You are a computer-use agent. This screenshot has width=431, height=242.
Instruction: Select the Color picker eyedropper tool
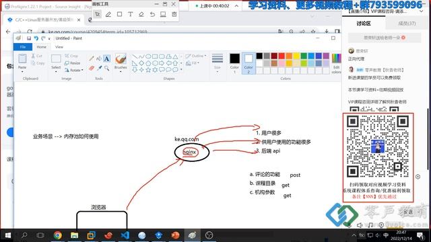99,68
